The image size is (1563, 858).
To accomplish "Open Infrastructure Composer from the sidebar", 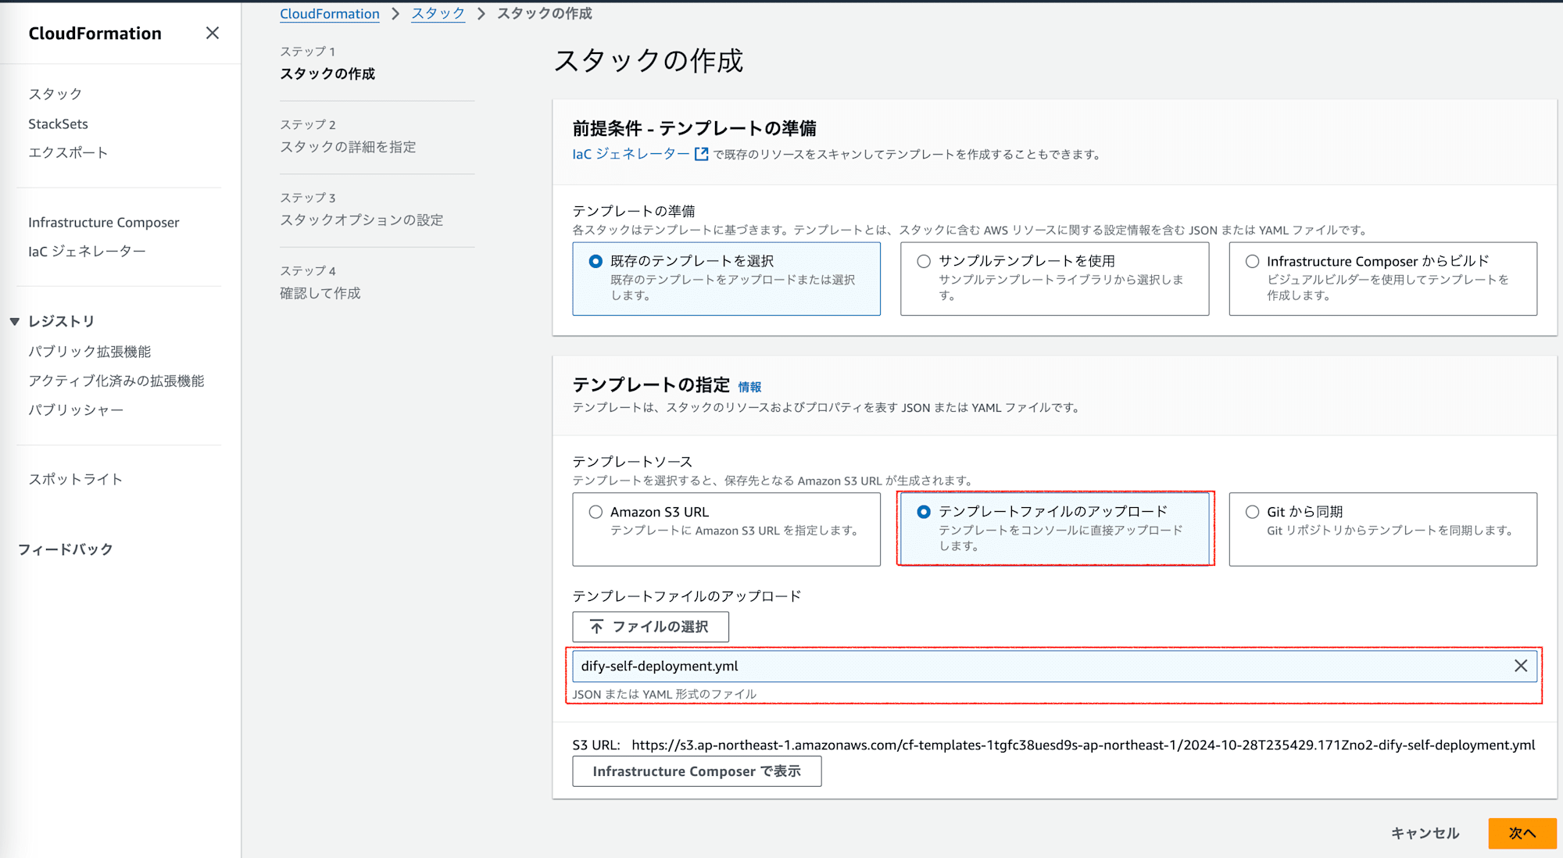I will [x=104, y=222].
